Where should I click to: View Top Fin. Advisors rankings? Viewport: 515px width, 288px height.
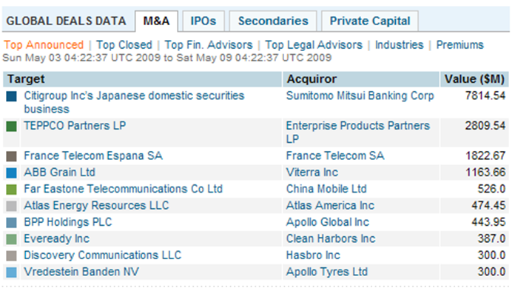[x=209, y=44]
